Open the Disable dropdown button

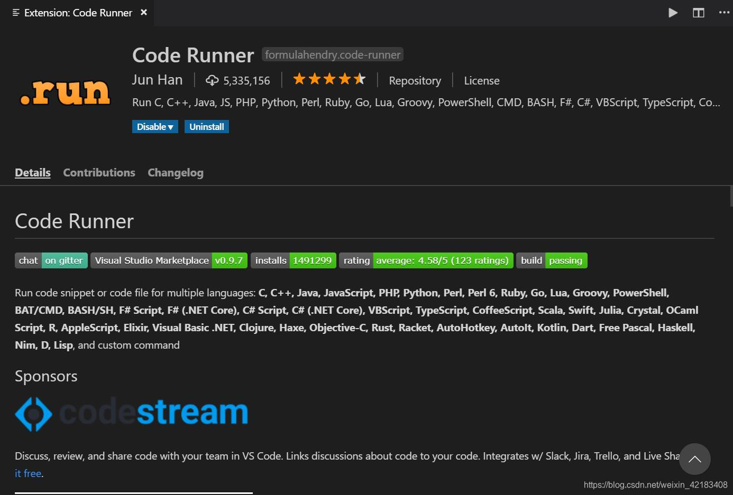(155, 127)
